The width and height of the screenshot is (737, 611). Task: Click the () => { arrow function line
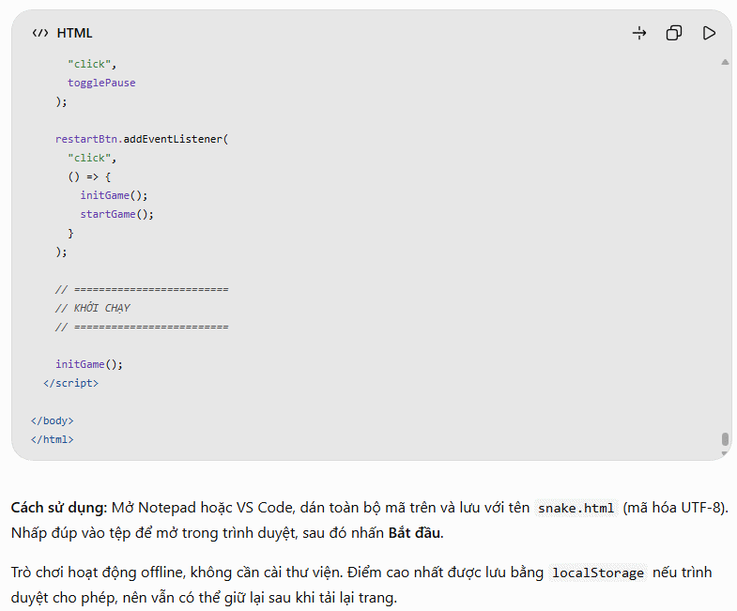pos(89,176)
